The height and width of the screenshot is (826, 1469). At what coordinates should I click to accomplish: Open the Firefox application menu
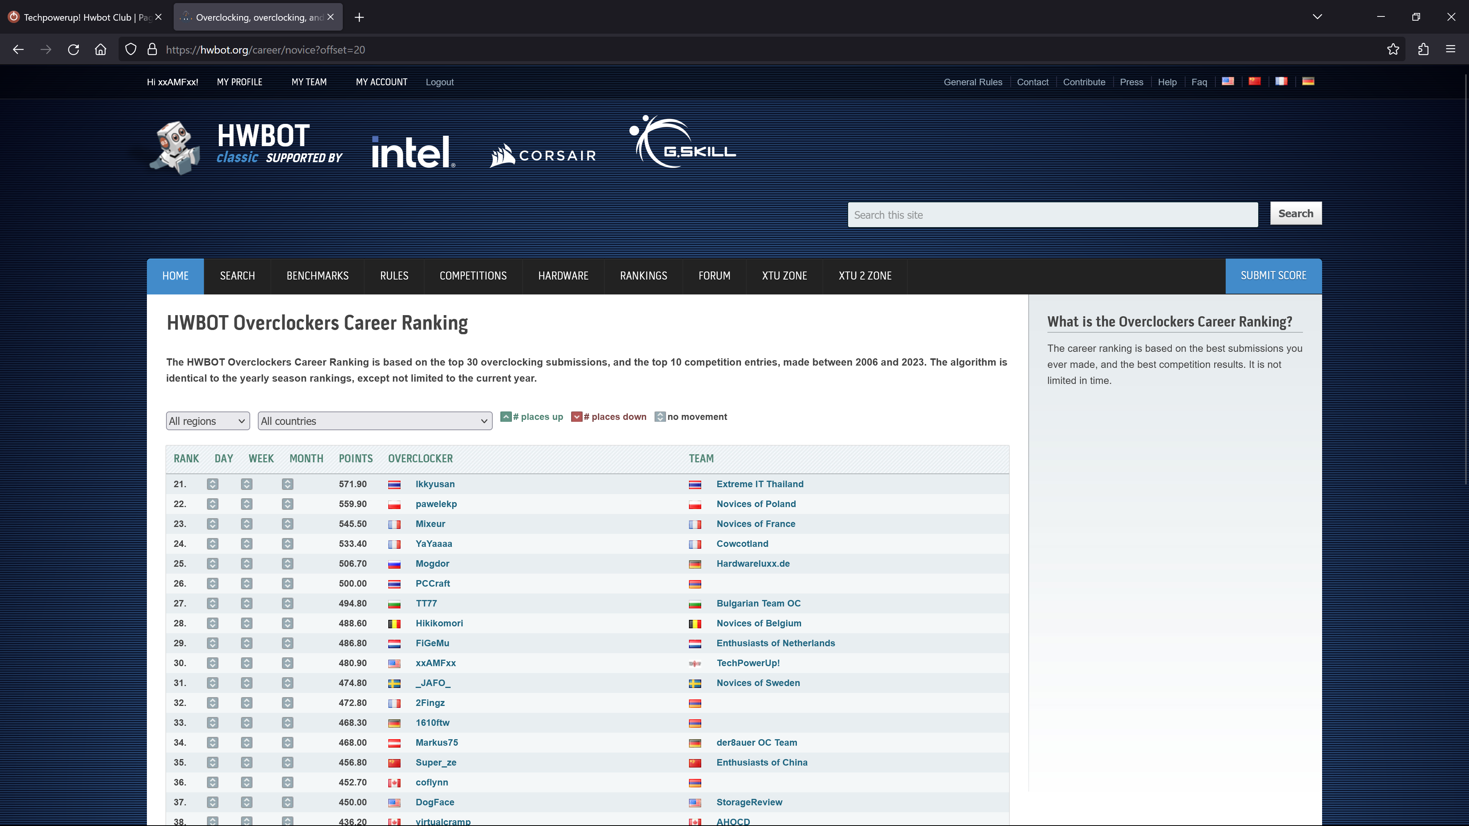[x=1450, y=50]
